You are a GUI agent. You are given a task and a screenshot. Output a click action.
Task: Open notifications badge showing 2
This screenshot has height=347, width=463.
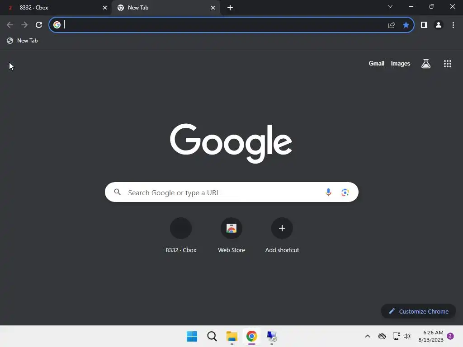pyautogui.click(x=450, y=336)
